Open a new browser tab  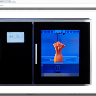click(14, 2)
